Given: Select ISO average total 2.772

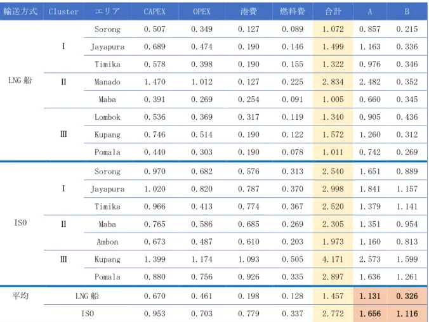Looking at the screenshot, I should (x=333, y=314).
